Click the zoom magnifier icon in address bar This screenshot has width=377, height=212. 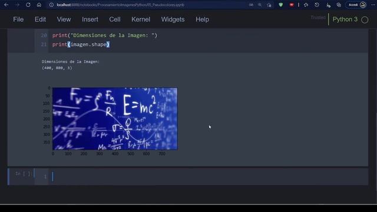coord(260,5)
